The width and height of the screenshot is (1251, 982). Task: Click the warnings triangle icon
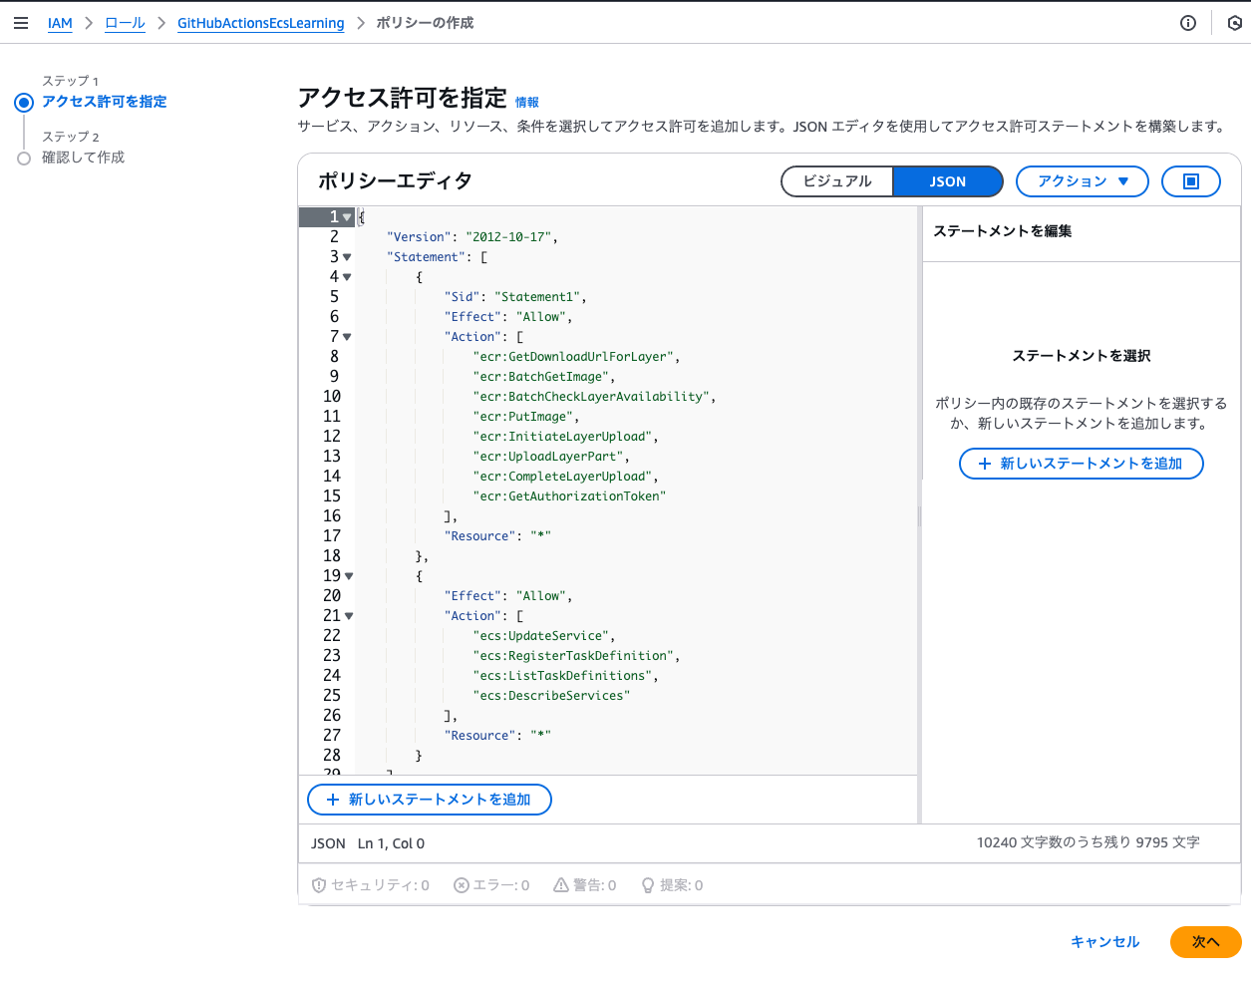[x=561, y=885]
